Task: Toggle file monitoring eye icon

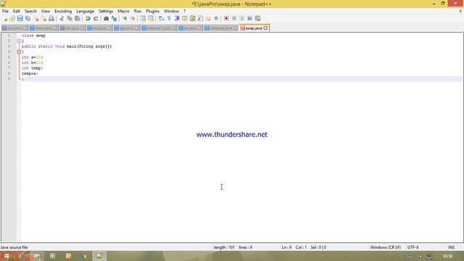Action: tap(216, 19)
